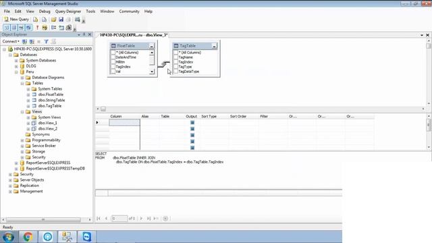Close the Object Explorer panel

click(x=90, y=34)
